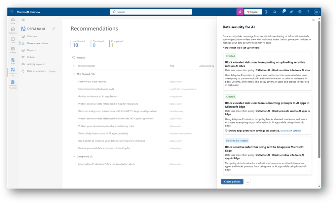Image resolution: width=336 pixels, height=203 pixels.
Task: Go to Home in left rail
Action: 13,21
